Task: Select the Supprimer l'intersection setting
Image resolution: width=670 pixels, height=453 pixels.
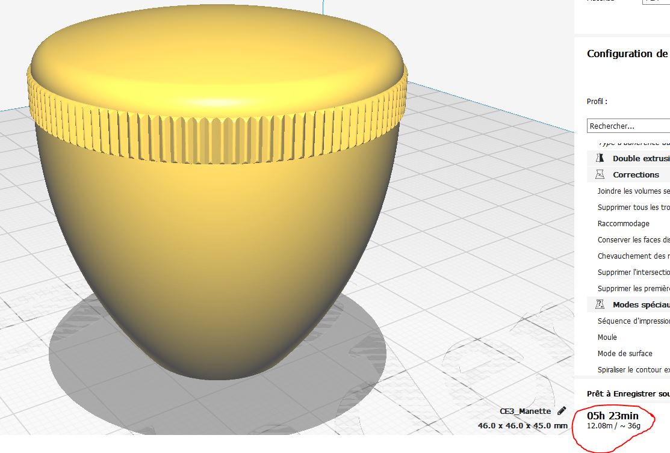Action: point(633,273)
